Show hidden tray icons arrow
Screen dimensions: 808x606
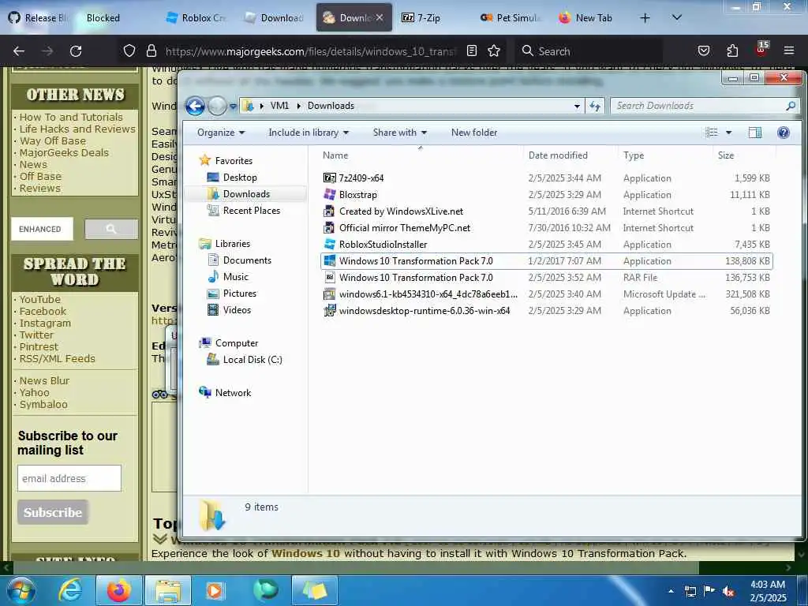click(671, 591)
